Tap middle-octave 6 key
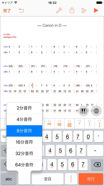The width and height of the screenshot is (104, 186). [x=71, y=150]
